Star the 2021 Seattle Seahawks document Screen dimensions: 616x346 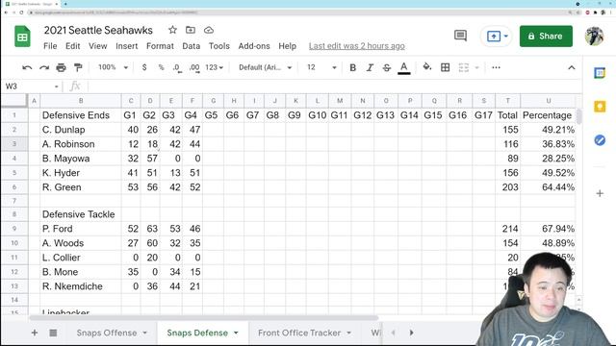pyautogui.click(x=172, y=30)
